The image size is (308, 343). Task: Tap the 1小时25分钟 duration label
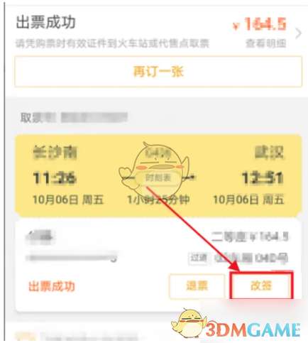(158, 200)
